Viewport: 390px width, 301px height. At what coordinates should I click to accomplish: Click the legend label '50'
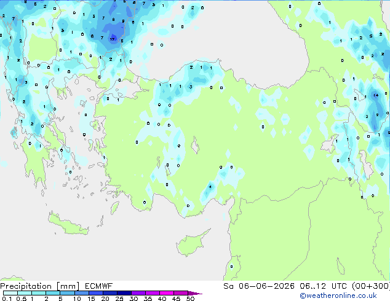[x=190, y=299]
